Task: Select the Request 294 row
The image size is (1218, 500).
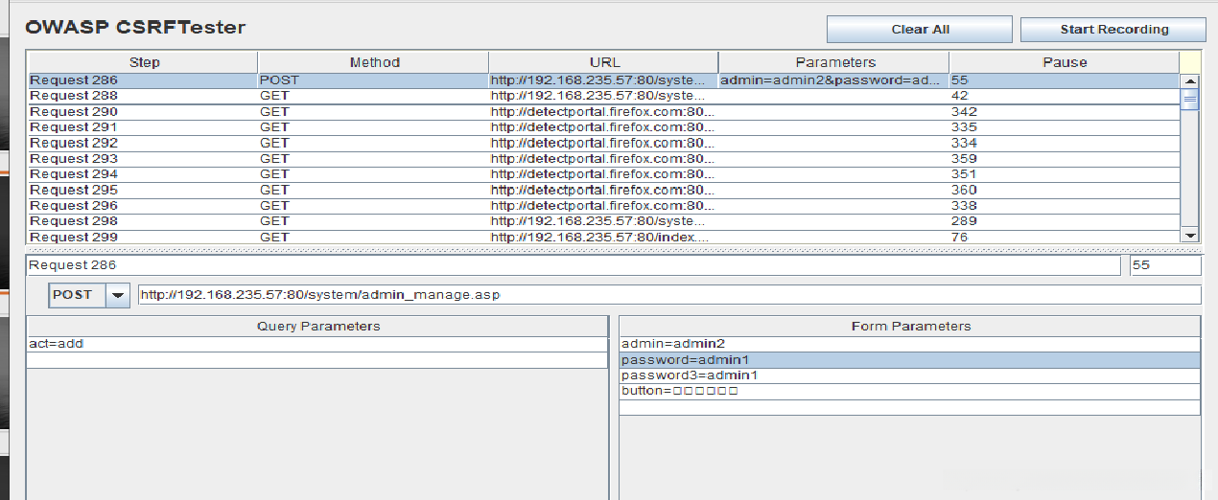Action: 603,174
